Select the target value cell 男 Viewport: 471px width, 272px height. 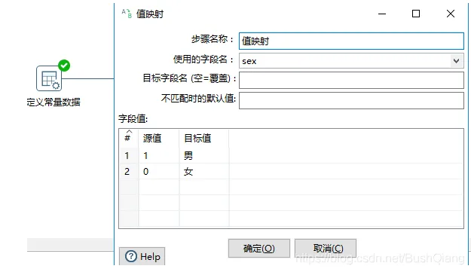[x=204, y=155]
